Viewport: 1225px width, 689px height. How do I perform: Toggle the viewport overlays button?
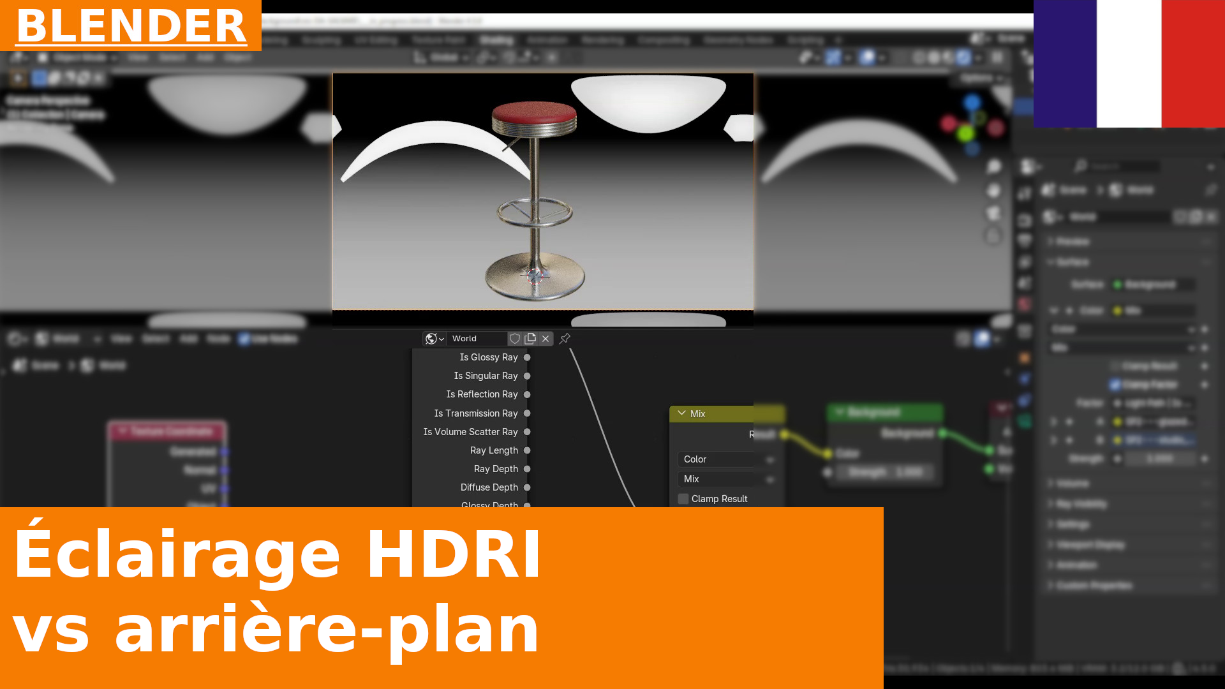pos(867,57)
